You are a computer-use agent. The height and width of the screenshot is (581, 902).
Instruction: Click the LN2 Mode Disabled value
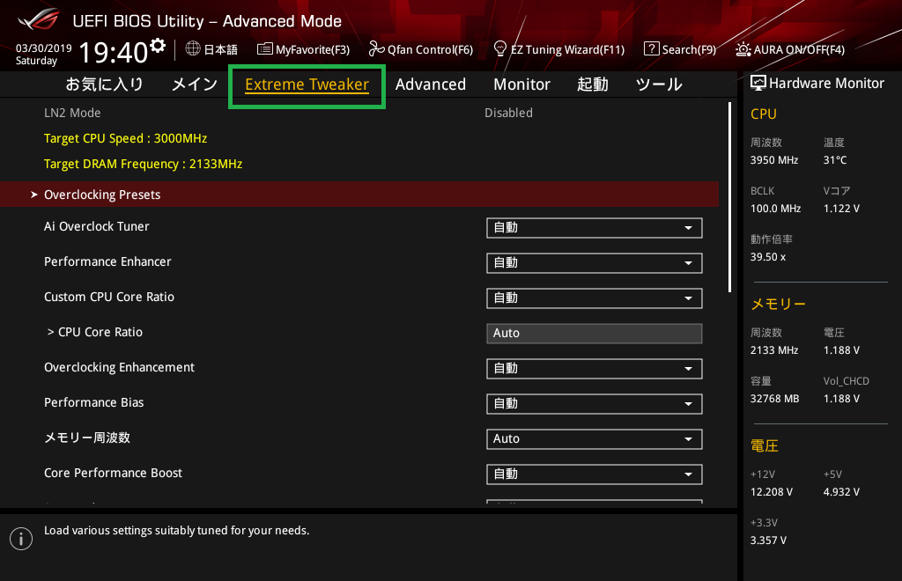point(508,113)
